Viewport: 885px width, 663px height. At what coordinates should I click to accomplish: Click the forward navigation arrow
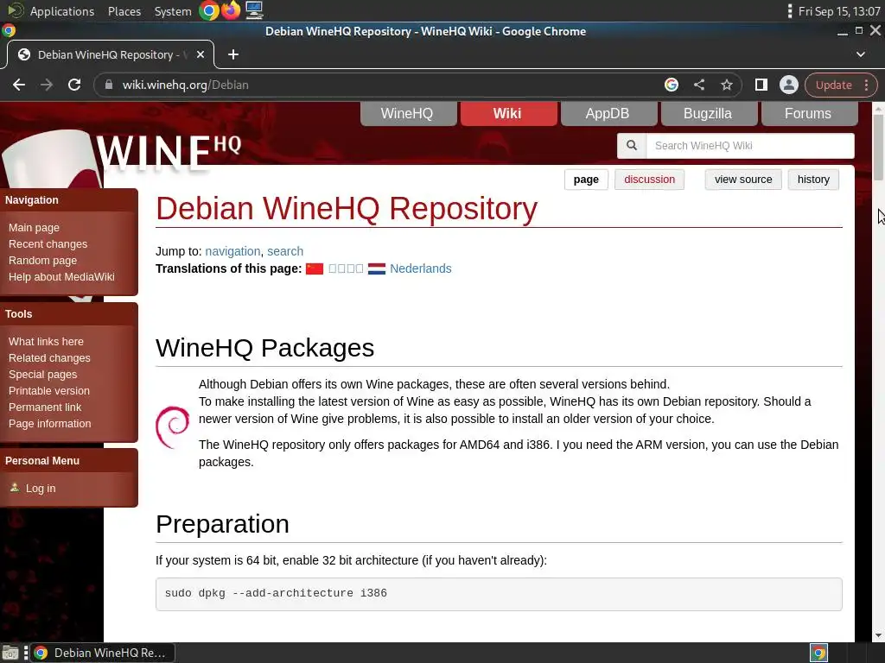tap(47, 85)
